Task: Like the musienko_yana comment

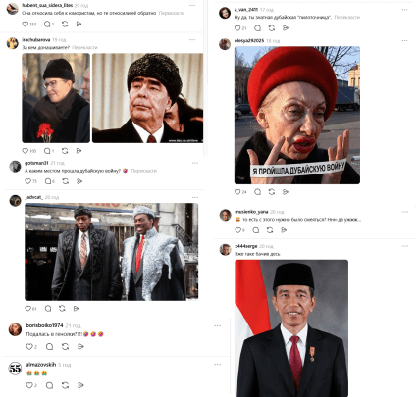Action: (237, 230)
